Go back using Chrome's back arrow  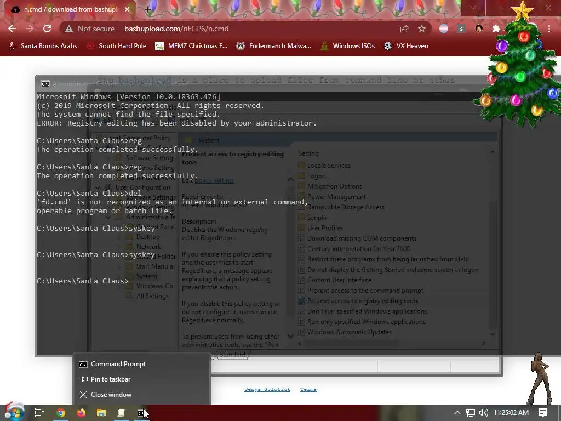(12, 29)
